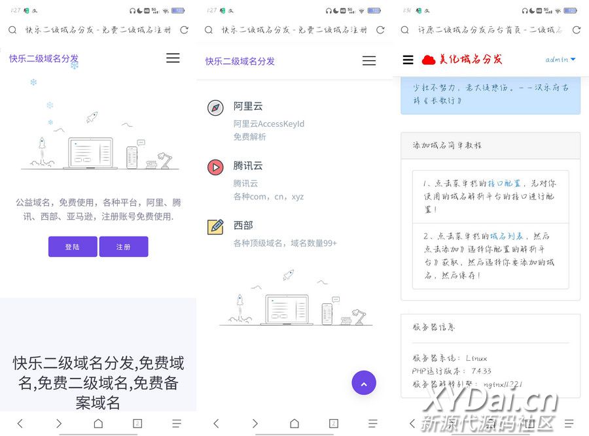Expand the middle screen's site header hamburger menu
The width and height of the screenshot is (589, 436).
[369, 61]
